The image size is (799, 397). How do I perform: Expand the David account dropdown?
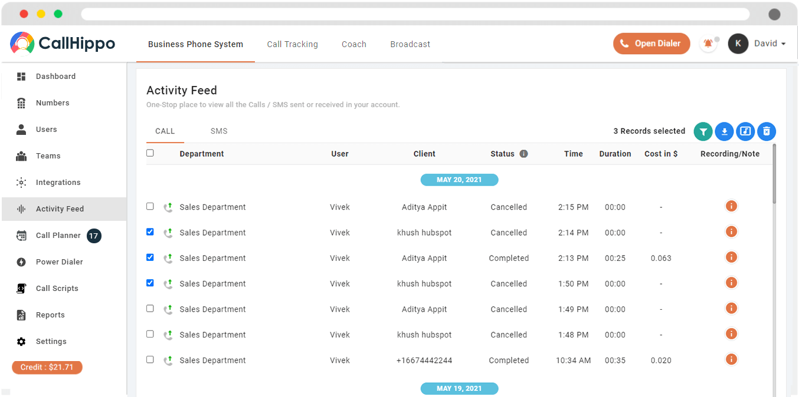pos(769,44)
